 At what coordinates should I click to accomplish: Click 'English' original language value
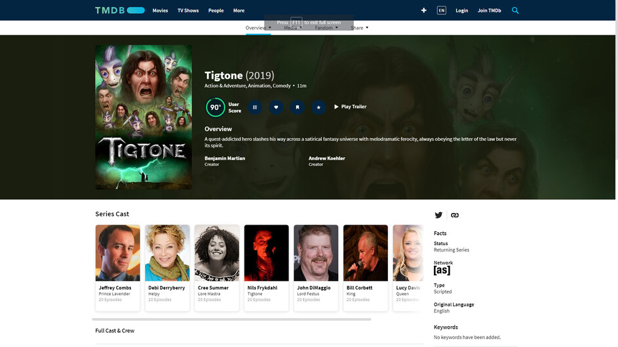tap(442, 311)
